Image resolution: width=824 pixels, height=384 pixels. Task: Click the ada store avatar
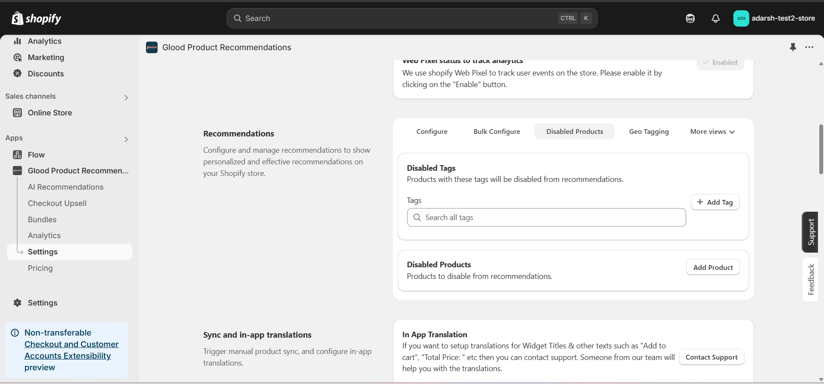pos(741,18)
